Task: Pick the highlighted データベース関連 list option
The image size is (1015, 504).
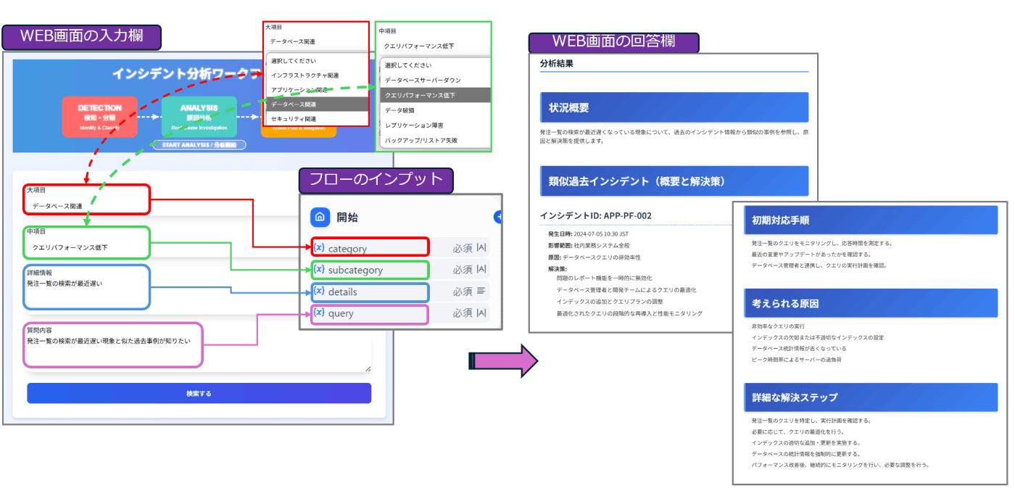Action: [x=316, y=104]
